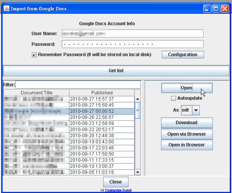
Task: Focus the Password field
Action: pos(133,44)
